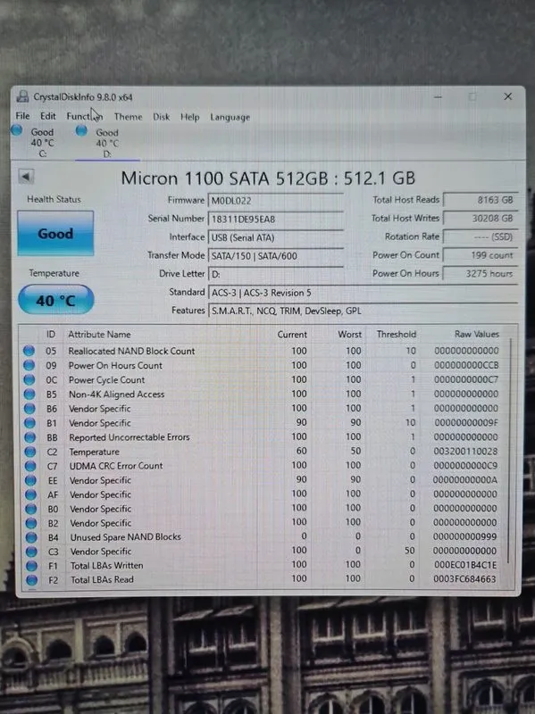Click Rotation Rate value (SSD)

(481, 237)
